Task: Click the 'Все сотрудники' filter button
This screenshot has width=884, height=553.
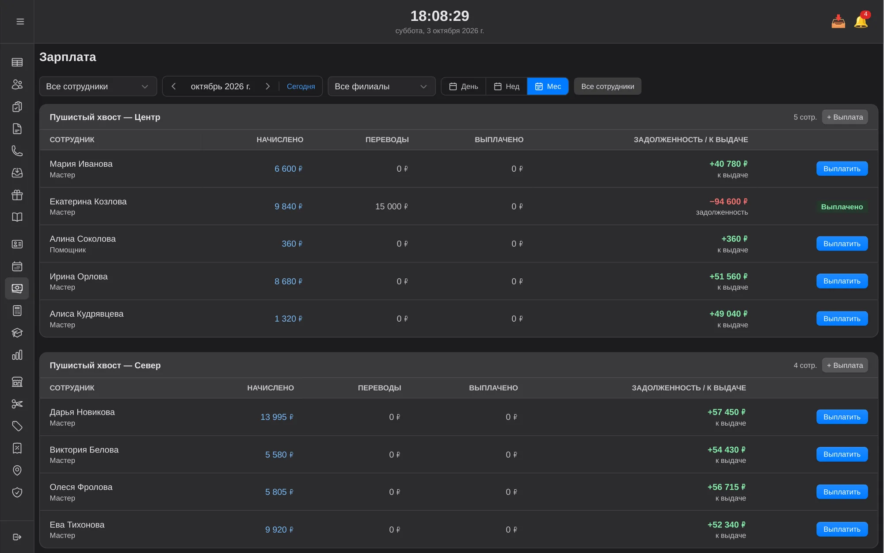Action: [x=607, y=86]
